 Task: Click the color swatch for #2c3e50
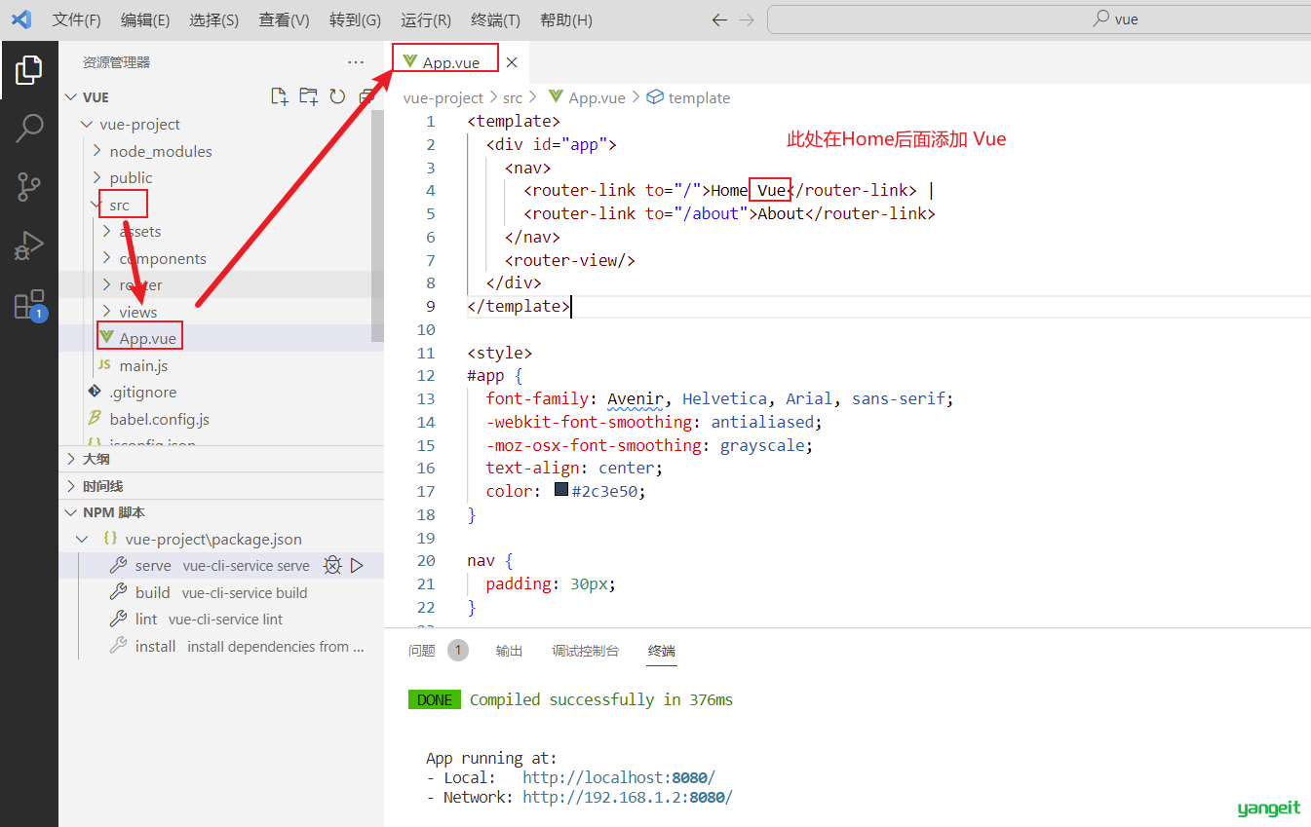click(x=561, y=490)
